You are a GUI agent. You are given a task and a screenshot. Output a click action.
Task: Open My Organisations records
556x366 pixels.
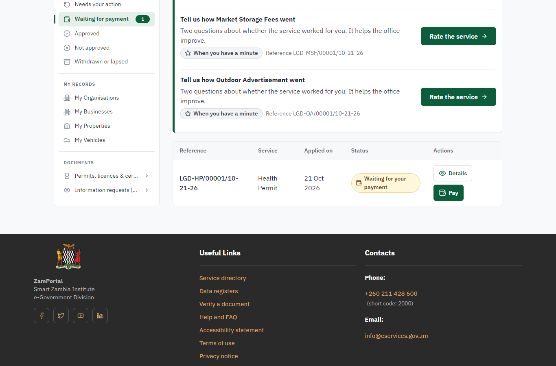point(107,98)
